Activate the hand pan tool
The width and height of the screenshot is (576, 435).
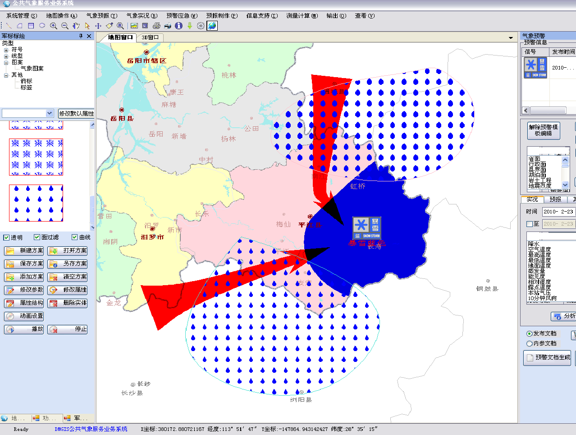[x=76, y=26]
